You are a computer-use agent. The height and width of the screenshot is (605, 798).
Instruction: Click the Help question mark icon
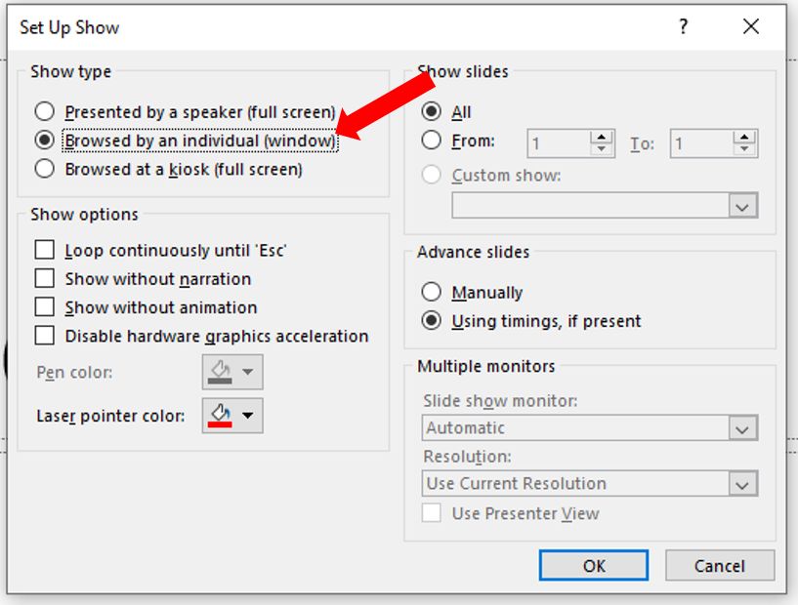coord(684,26)
